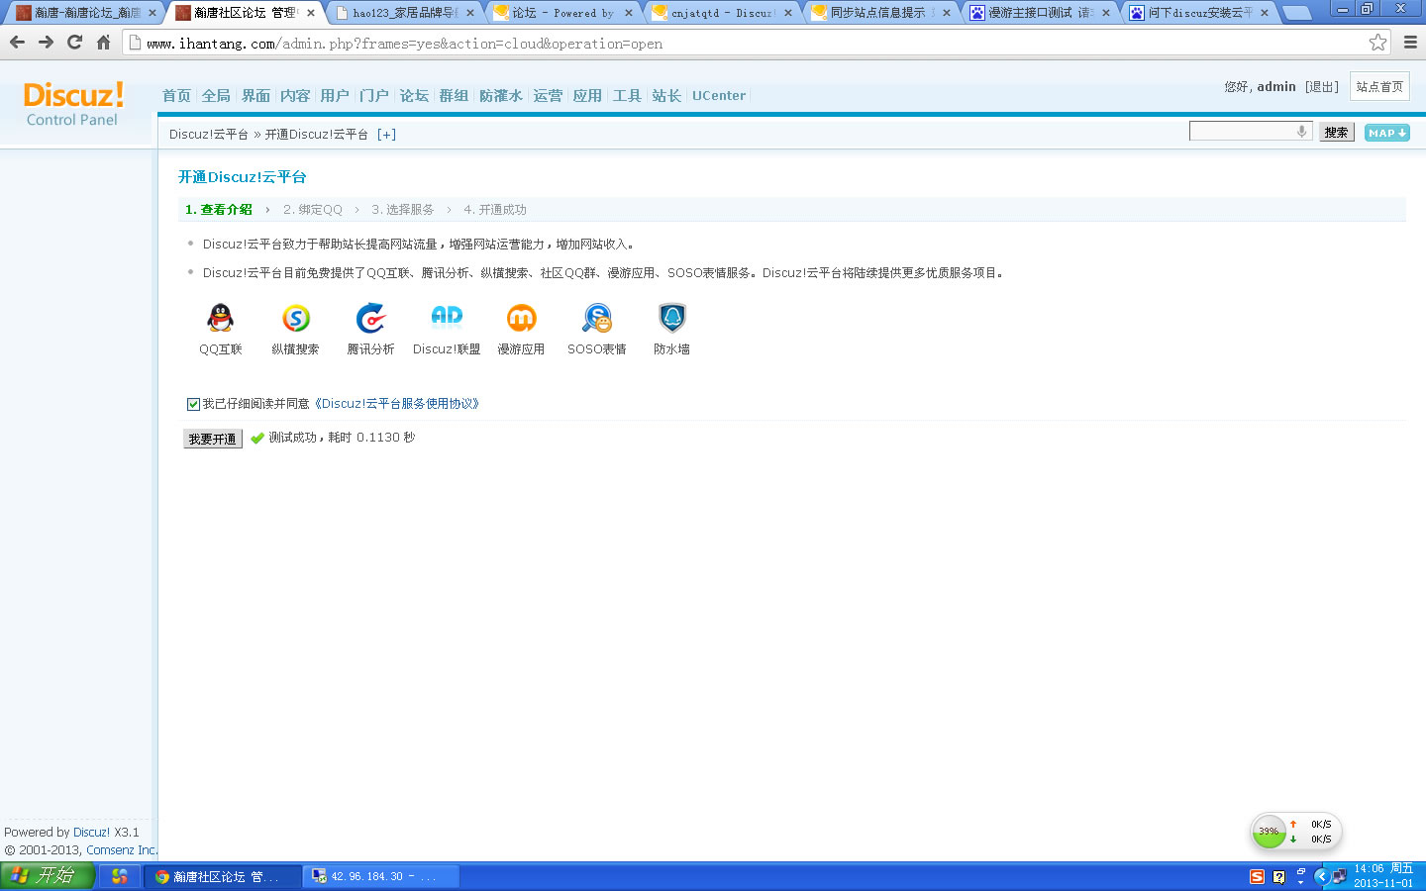This screenshot has height=891, width=1426.
Task: Switch to the 论坛 - Powered by tab
Action: tap(560, 13)
